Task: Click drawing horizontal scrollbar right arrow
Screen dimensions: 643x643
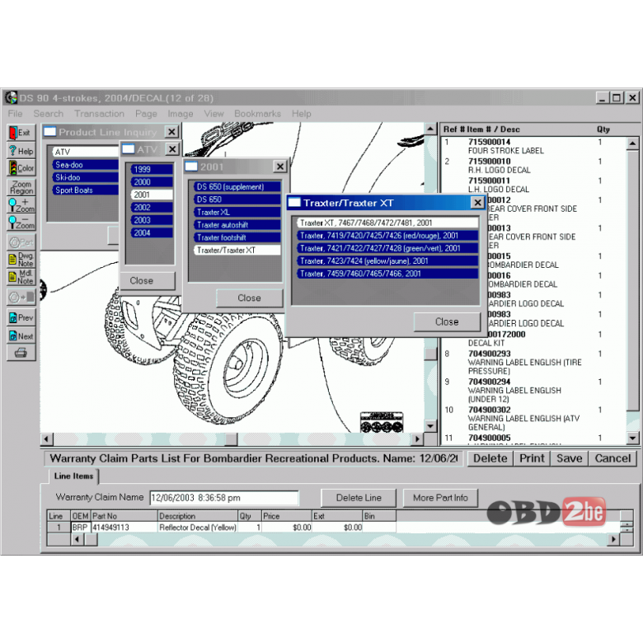Action: point(417,439)
